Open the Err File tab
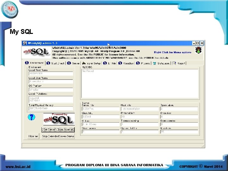 tap(110, 63)
